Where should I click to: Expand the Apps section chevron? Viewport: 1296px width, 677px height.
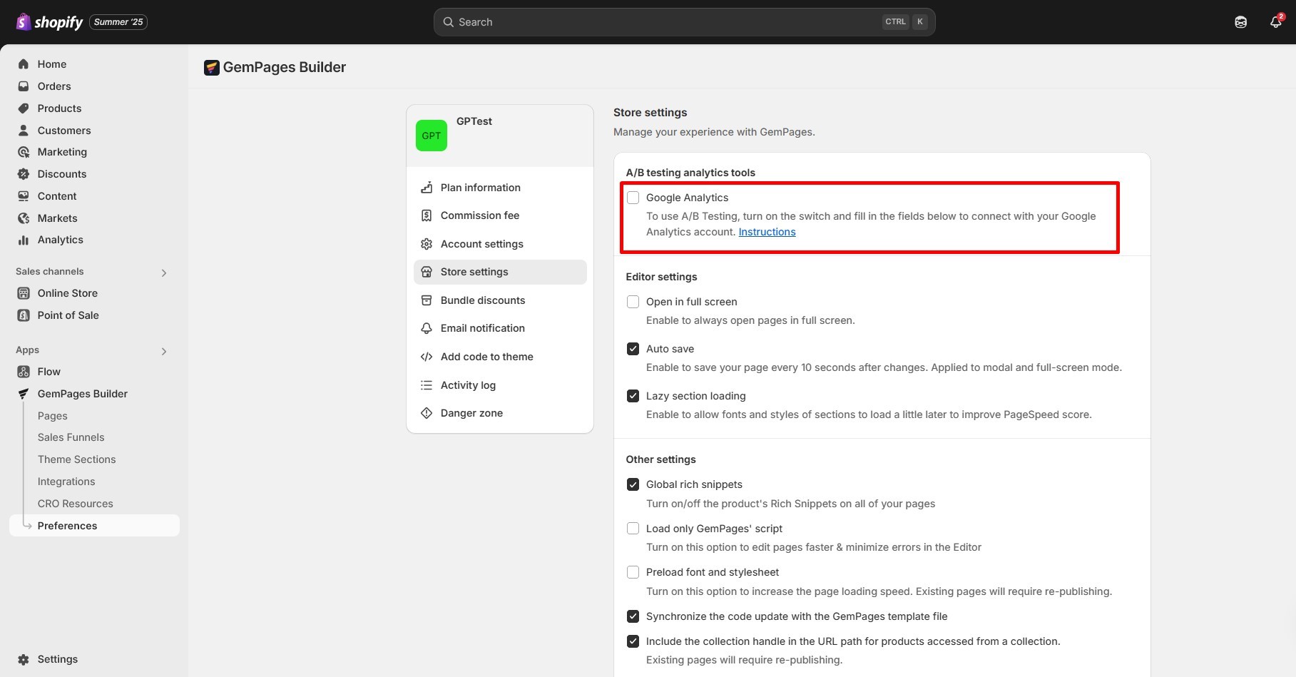(x=164, y=351)
